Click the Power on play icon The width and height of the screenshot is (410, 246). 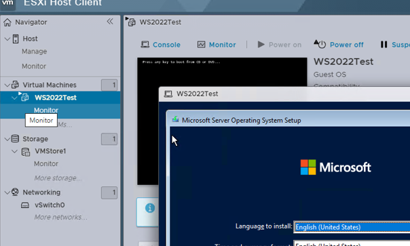pos(261,45)
